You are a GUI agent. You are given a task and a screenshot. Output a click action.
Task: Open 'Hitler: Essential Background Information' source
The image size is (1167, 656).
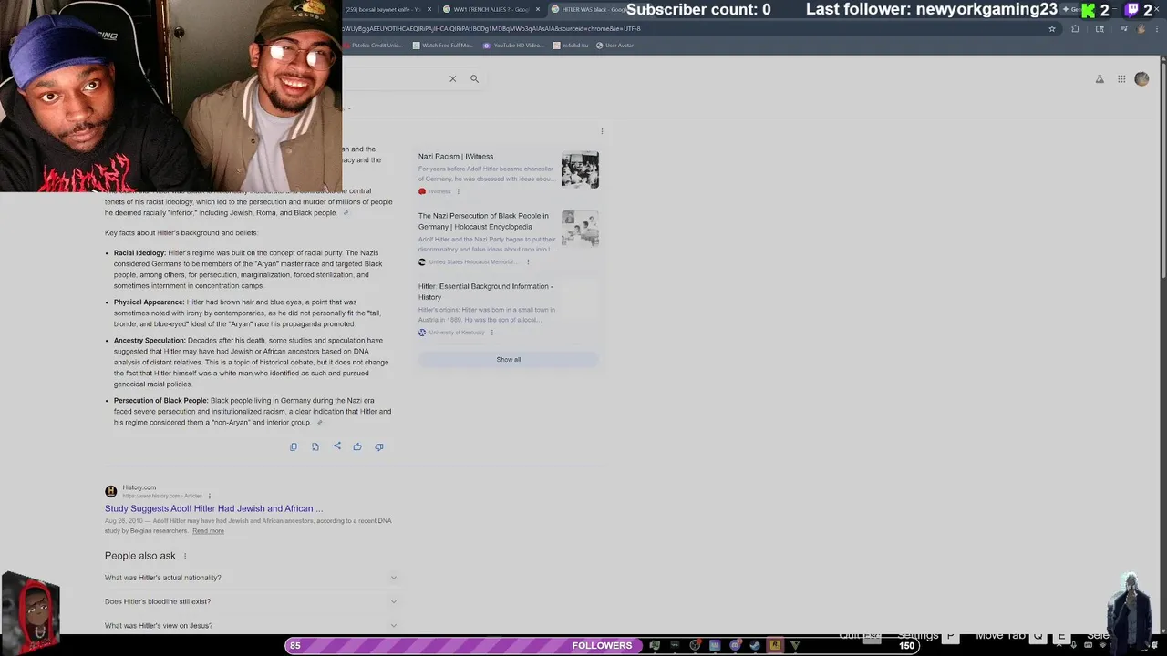pos(485,292)
